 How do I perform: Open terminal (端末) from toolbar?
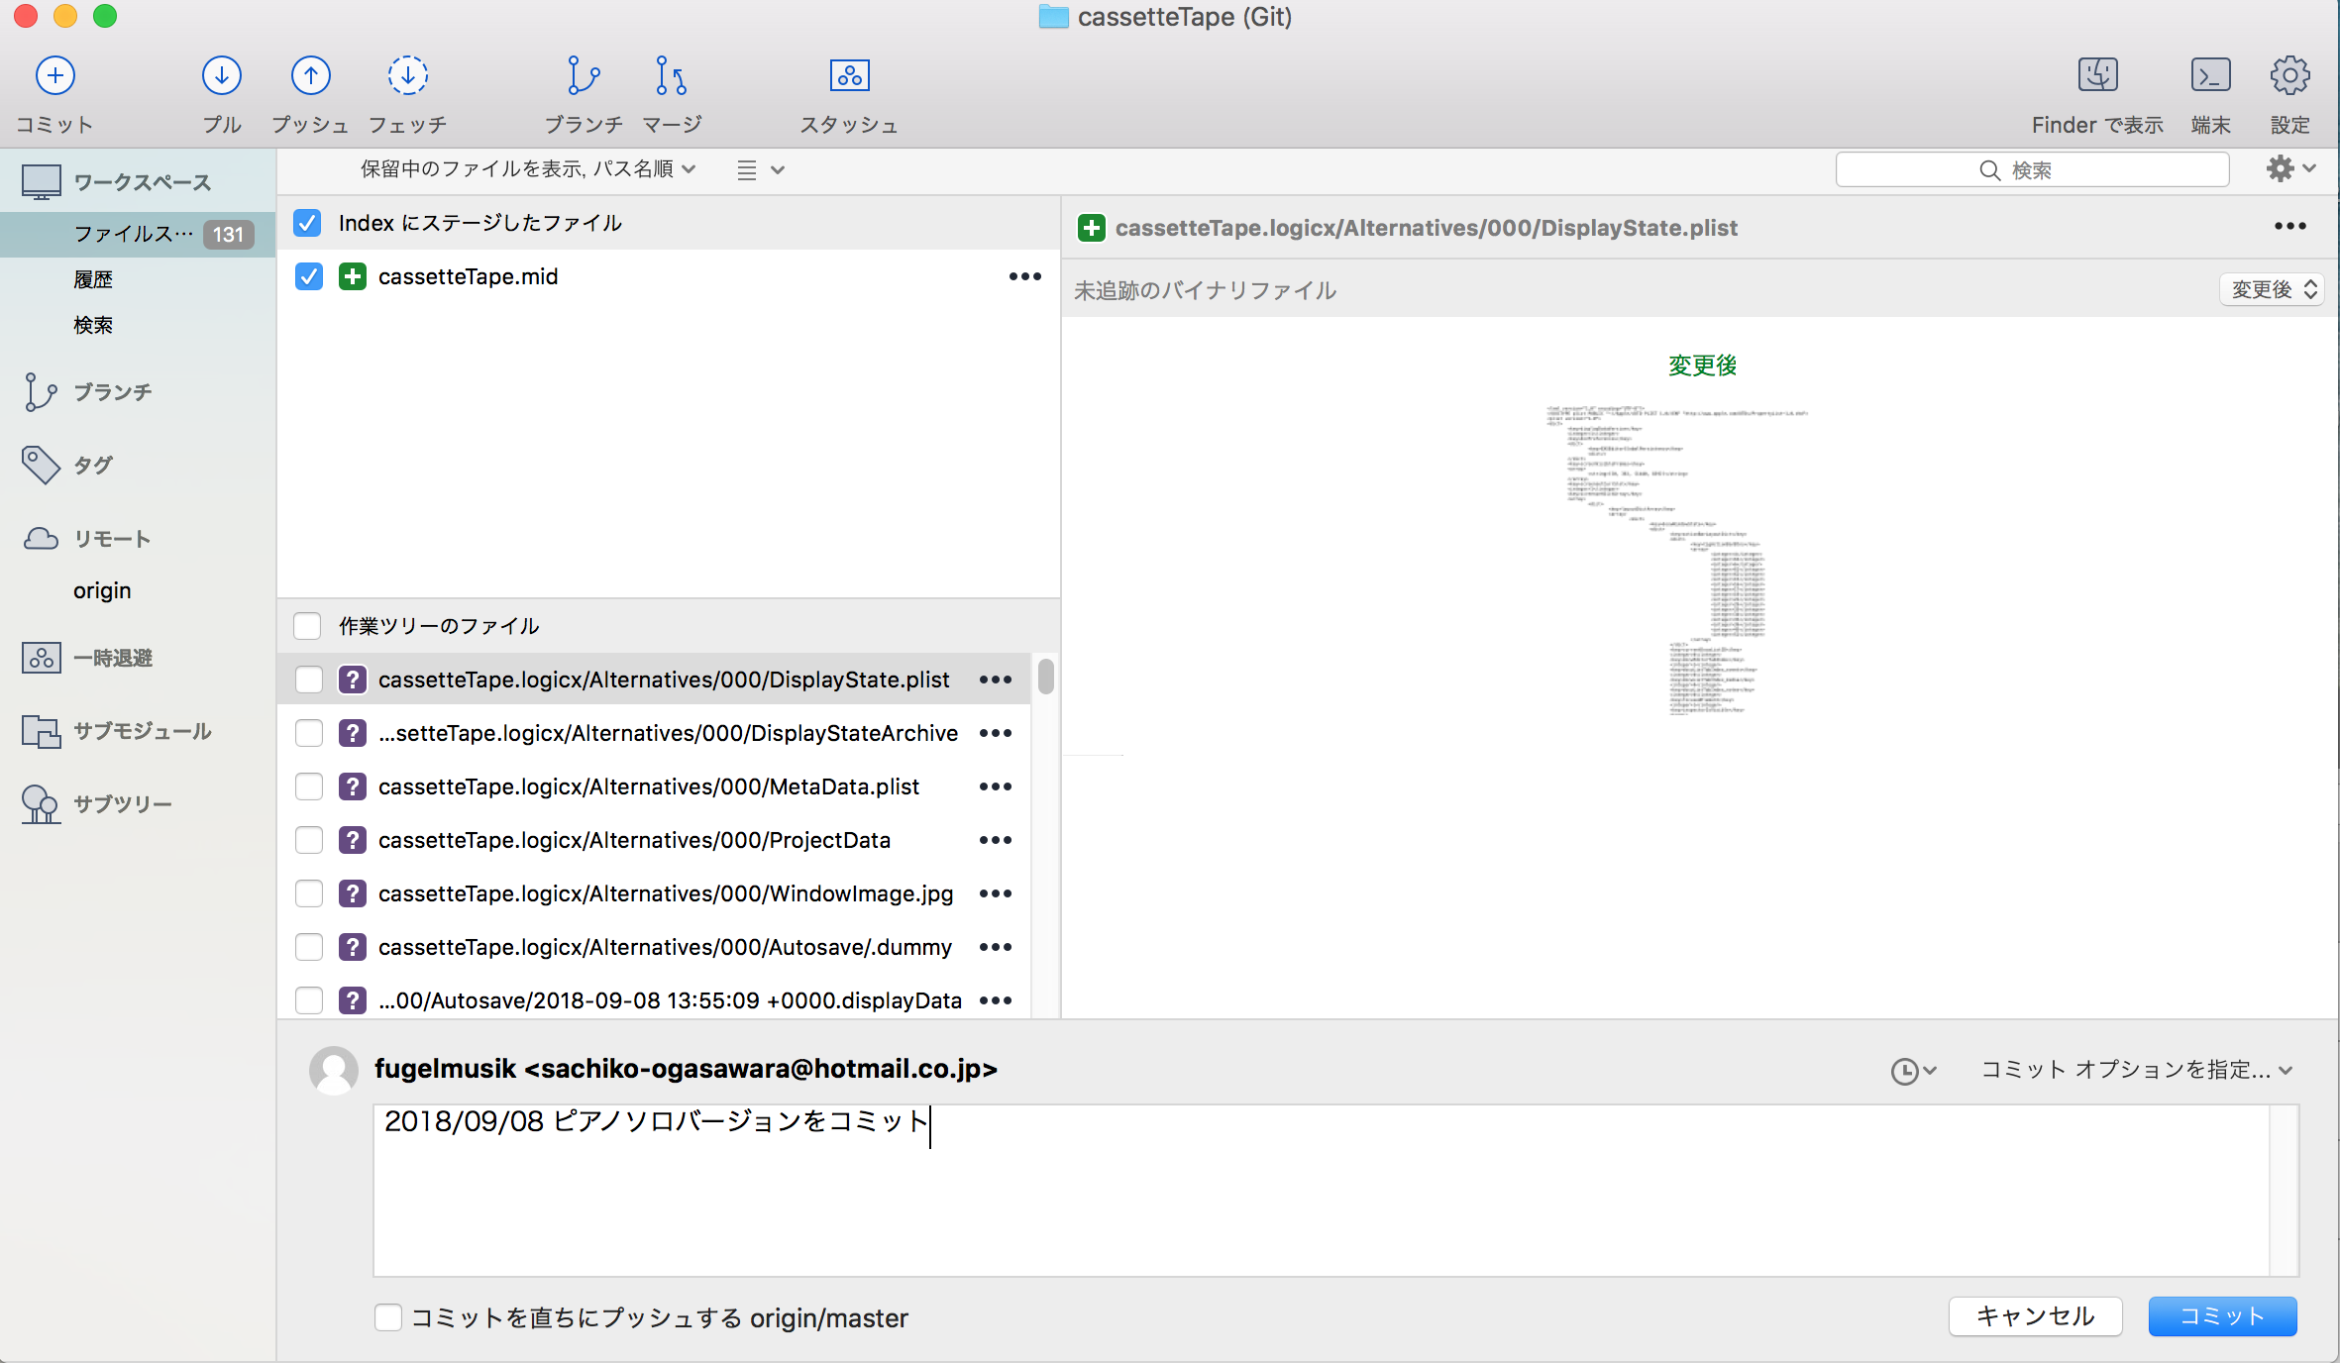[2210, 76]
